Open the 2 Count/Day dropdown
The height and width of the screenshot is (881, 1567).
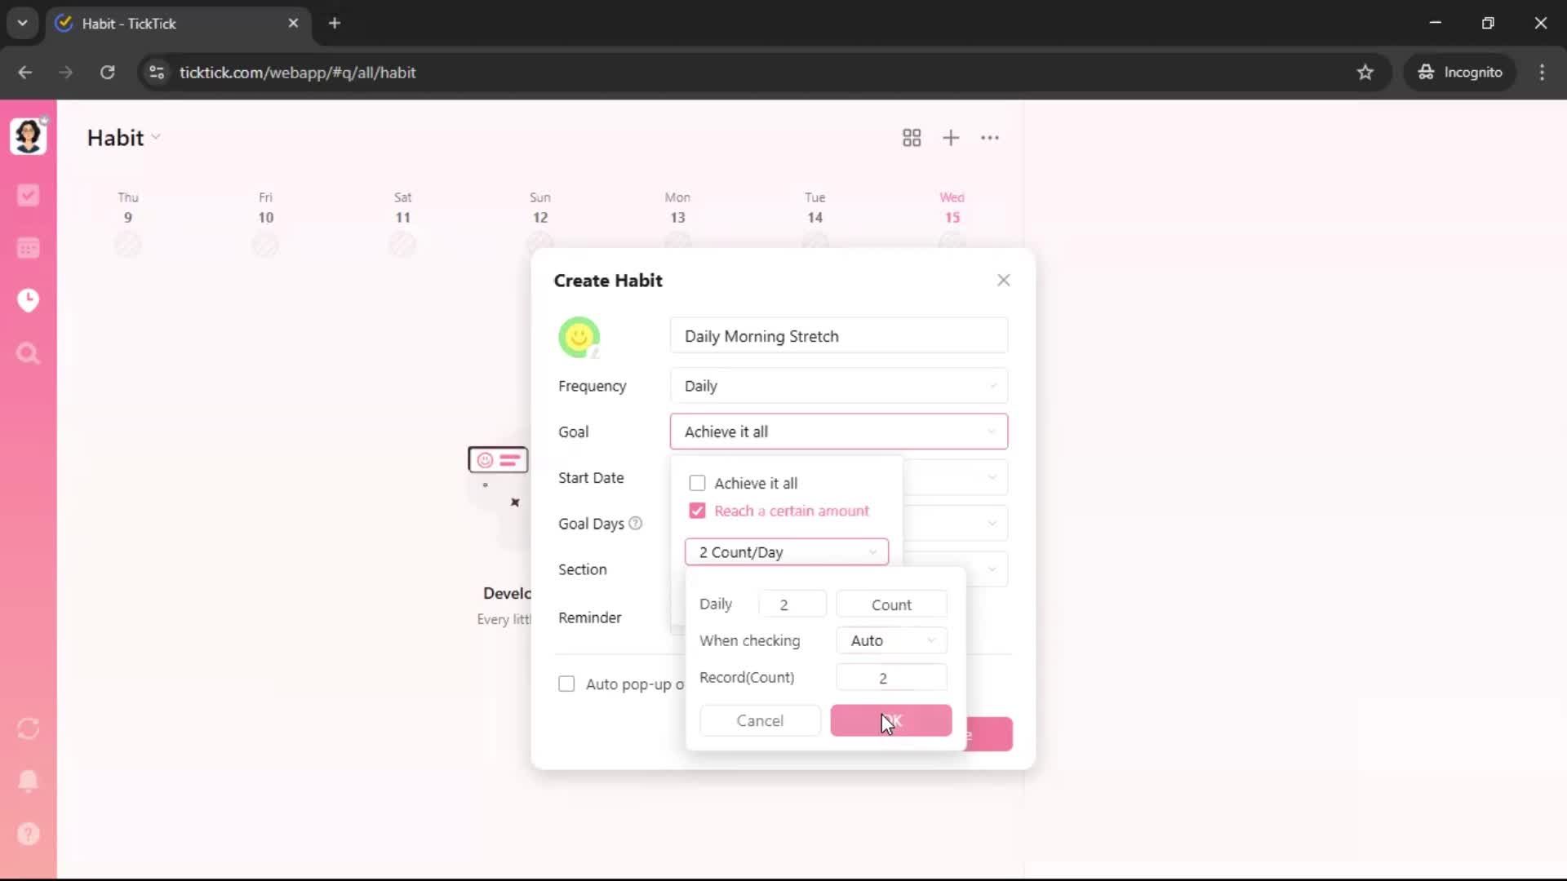(x=786, y=552)
